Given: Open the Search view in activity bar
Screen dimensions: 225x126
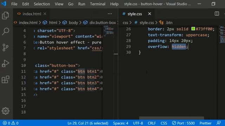Looking at the screenshot, I should click(x=6, y=31).
